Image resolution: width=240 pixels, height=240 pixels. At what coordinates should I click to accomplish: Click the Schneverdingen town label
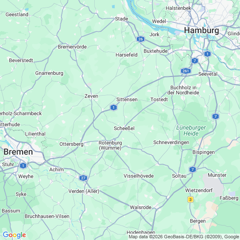(x=171, y=142)
